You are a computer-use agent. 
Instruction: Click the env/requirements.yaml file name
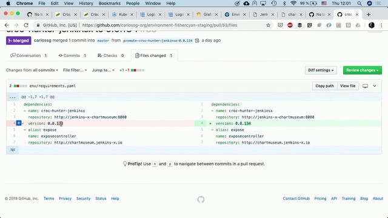(x=53, y=86)
